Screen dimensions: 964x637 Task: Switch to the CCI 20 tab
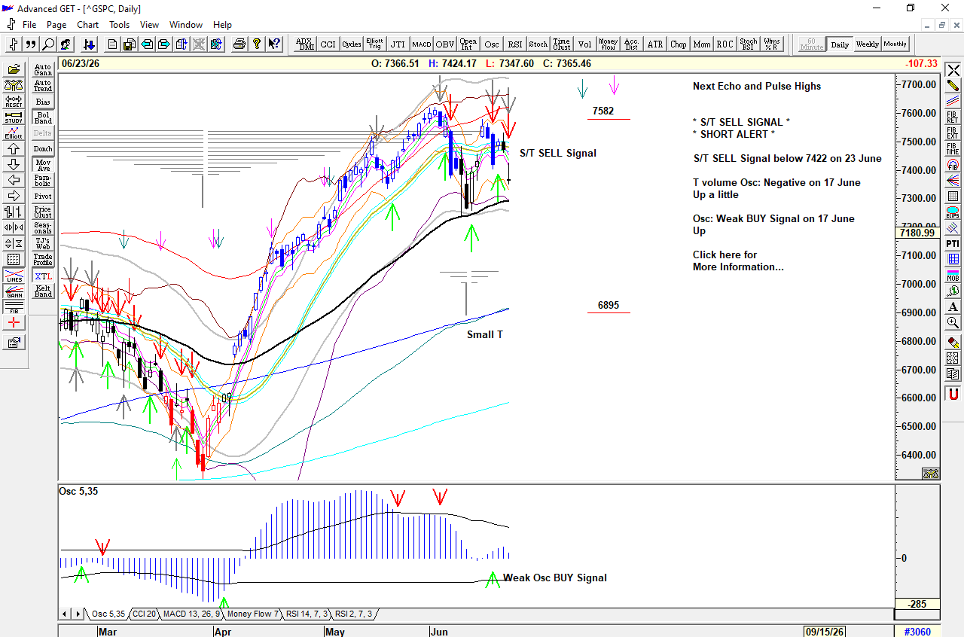pos(144,614)
